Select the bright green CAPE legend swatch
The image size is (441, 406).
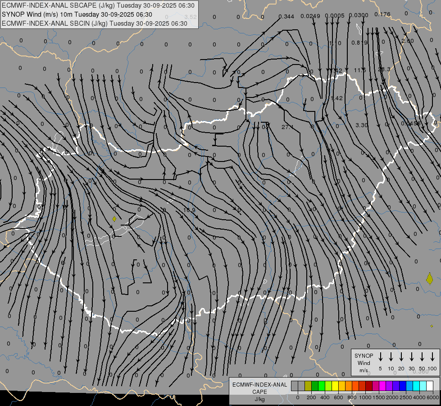[322, 386]
